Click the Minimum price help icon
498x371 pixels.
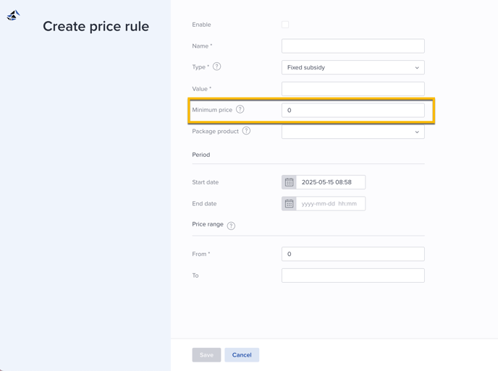(x=240, y=109)
